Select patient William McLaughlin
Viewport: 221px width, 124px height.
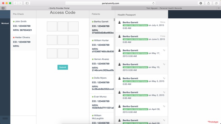(102, 119)
